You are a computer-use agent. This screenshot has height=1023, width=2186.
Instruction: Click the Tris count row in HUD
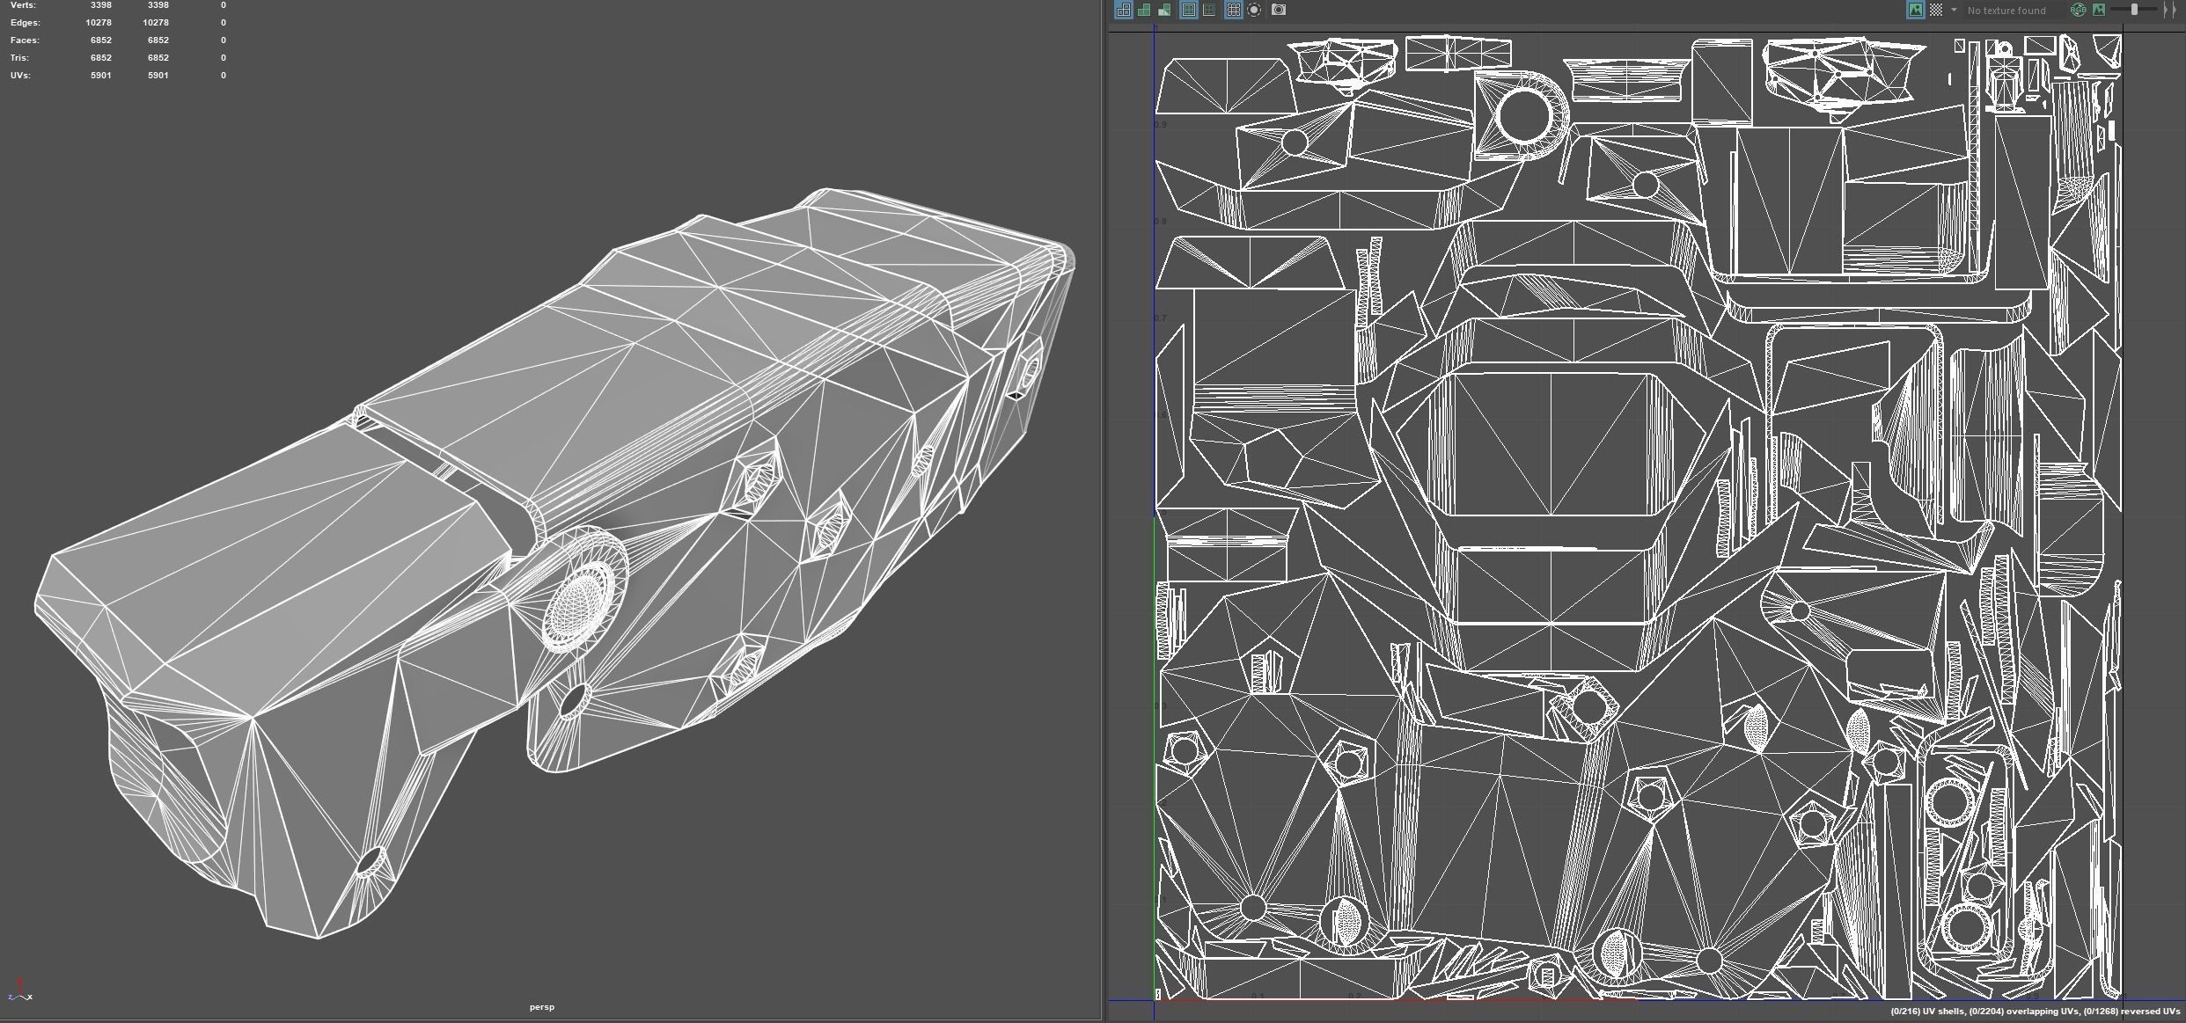tap(19, 58)
